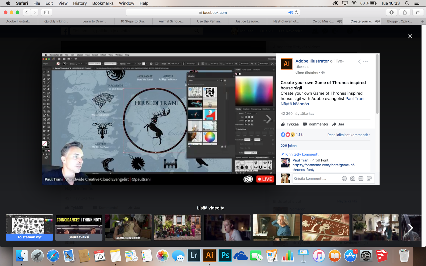
Task: Open SketchUp from the Dock
Action: 382,256
